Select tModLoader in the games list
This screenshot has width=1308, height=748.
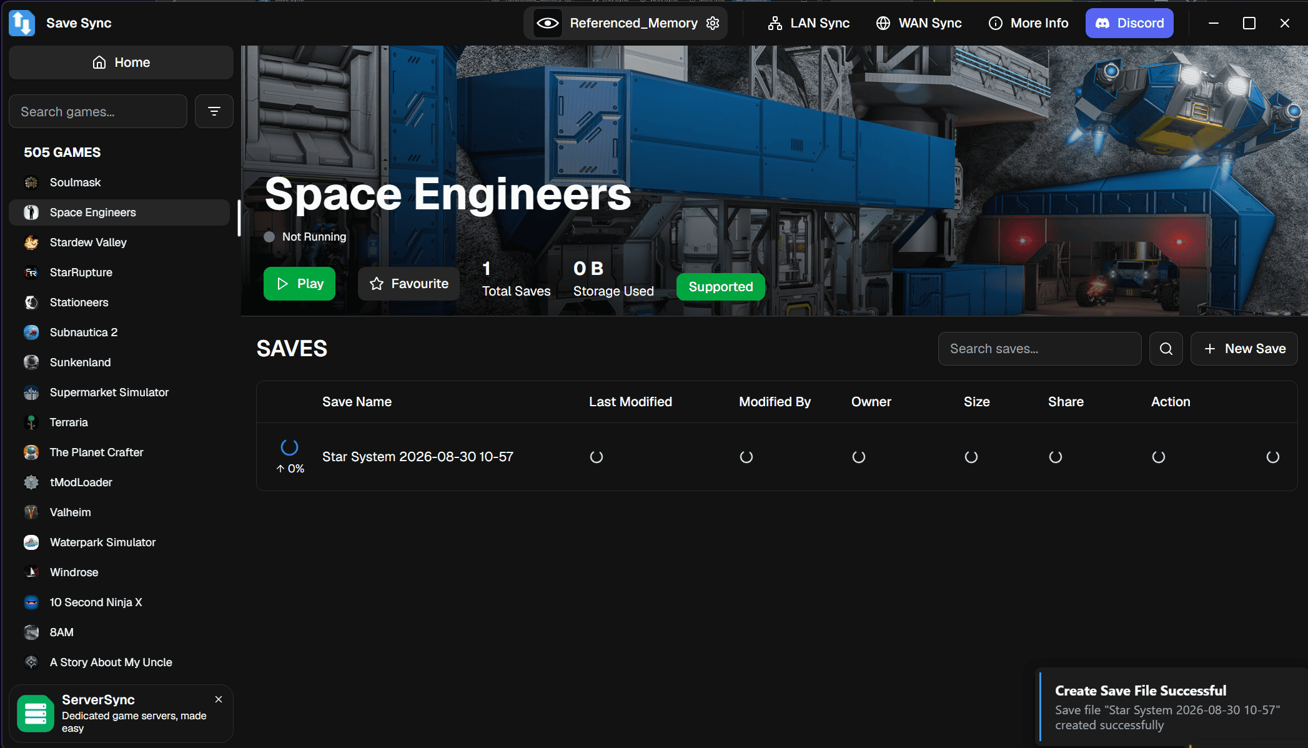(x=119, y=482)
